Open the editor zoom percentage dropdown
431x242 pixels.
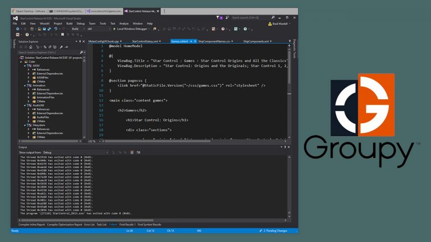(x=94, y=141)
